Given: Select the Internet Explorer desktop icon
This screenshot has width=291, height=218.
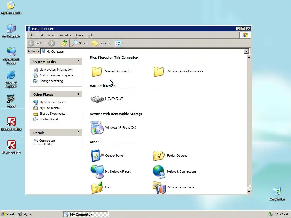Looking at the screenshot, I should point(11,79).
